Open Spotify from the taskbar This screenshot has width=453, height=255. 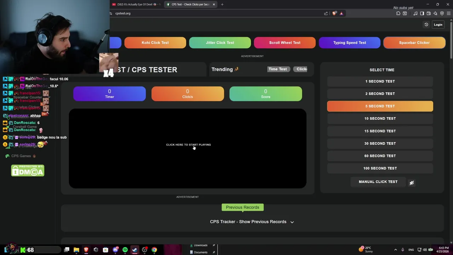click(x=125, y=250)
